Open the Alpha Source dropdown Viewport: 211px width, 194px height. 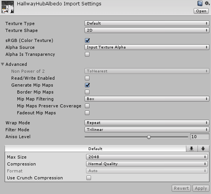147,47
